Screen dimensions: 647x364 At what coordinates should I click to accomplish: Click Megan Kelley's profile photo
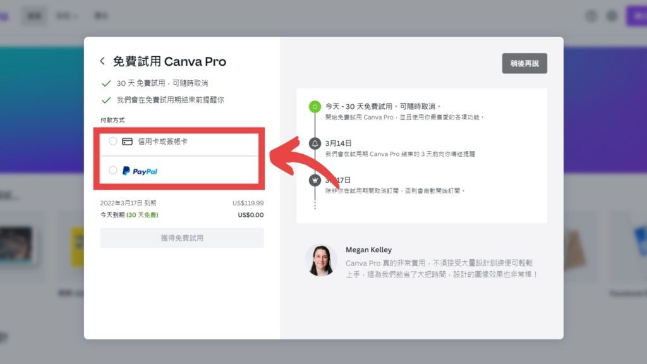click(x=321, y=260)
